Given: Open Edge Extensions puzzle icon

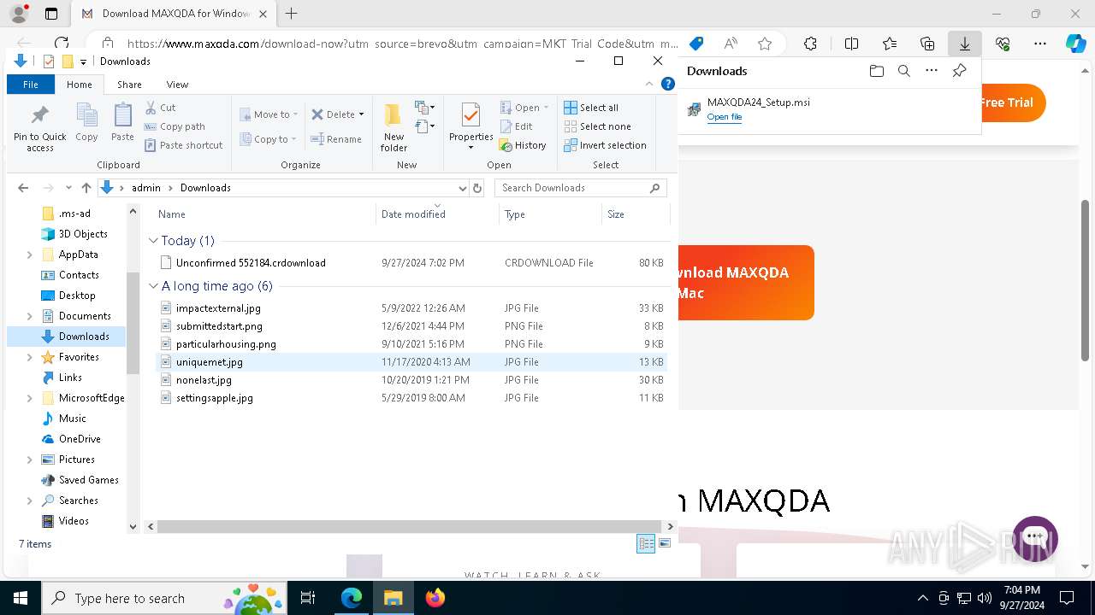Looking at the screenshot, I should 810,44.
